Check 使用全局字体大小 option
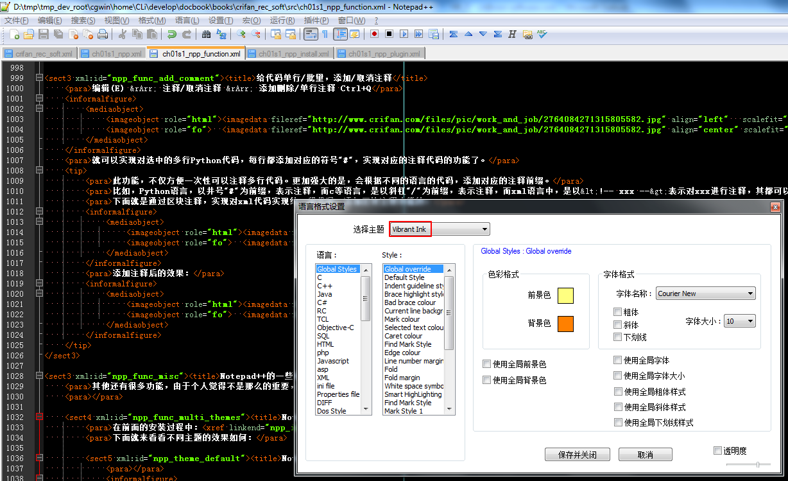The height and width of the screenshot is (481, 788). click(x=617, y=376)
